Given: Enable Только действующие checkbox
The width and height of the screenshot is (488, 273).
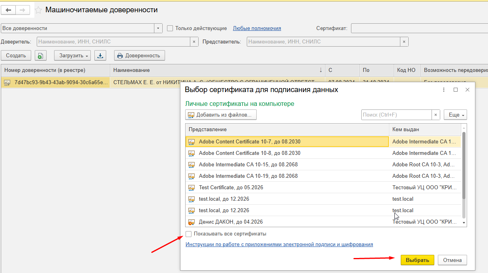Looking at the screenshot, I should [x=170, y=28].
